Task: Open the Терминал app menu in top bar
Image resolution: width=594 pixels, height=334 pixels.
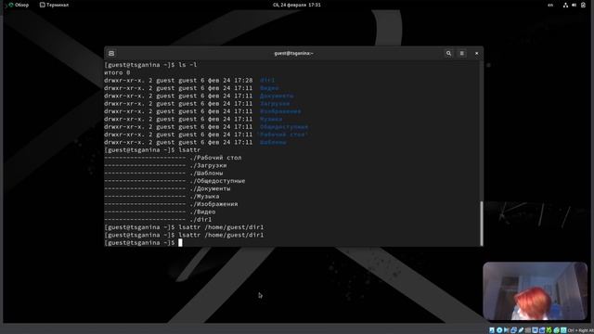Action: click(x=54, y=5)
